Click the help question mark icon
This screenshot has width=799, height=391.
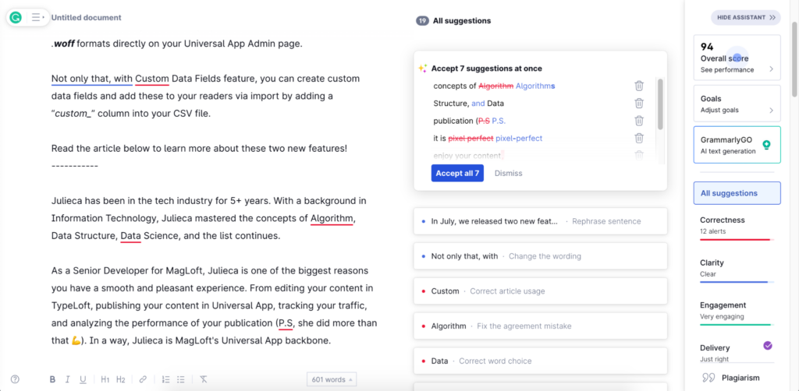pos(16,379)
